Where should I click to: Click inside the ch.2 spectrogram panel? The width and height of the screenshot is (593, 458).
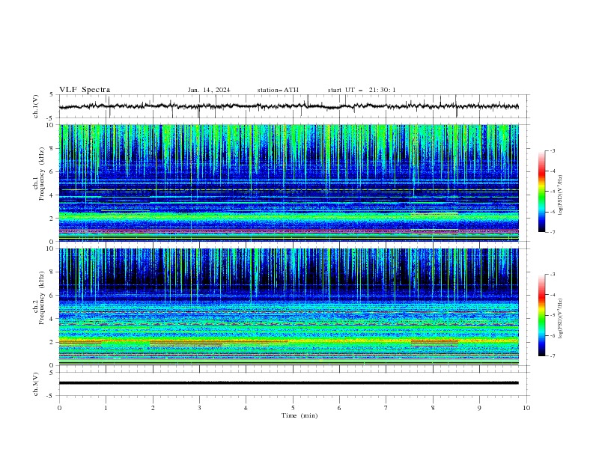click(288, 307)
